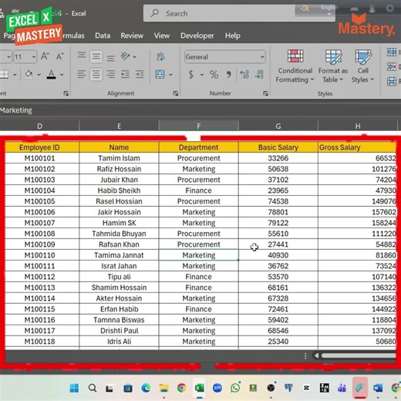The height and width of the screenshot is (401, 401).
Task: Click the Excel taskbar icon
Action: click(x=199, y=388)
